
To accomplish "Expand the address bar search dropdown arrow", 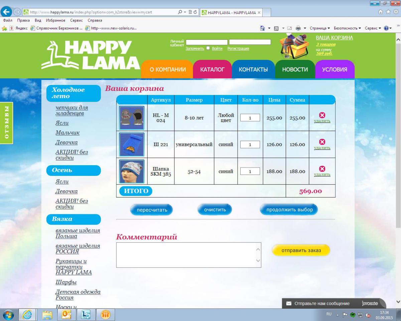I will tap(185, 12).
